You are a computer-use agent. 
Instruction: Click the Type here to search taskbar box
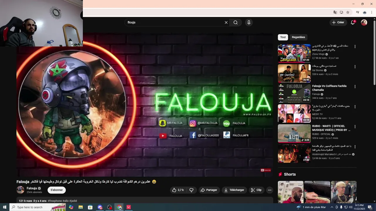pos(38,207)
